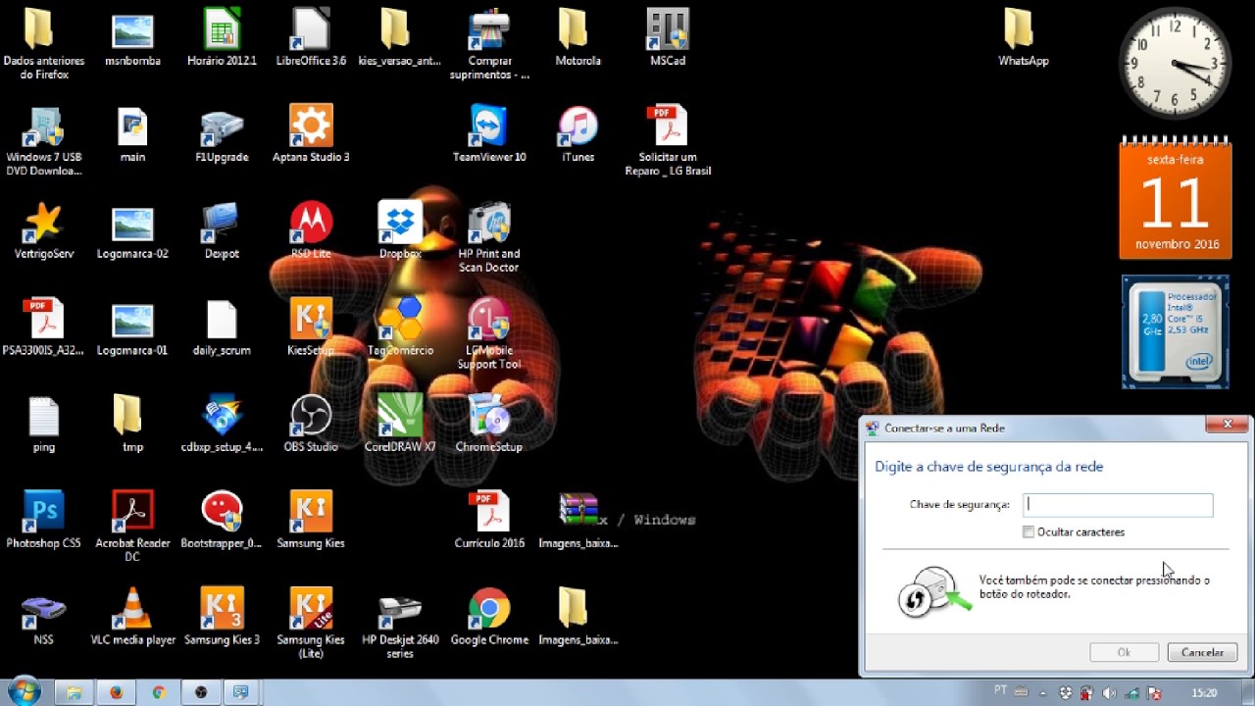Open the Windows Start menu
Viewport: 1255px width, 706px height.
25,691
